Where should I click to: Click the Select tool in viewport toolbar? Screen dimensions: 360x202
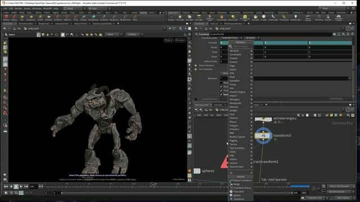click(10, 35)
